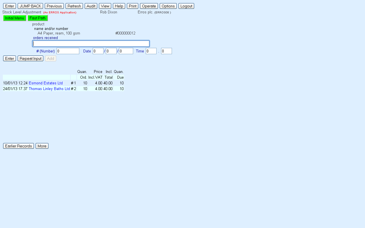Open the Operate menu button
365x228 pixels.
coord(149,6)
